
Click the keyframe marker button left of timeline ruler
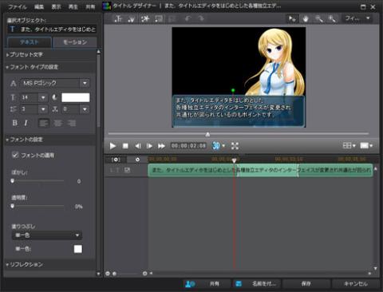[116, 160]
